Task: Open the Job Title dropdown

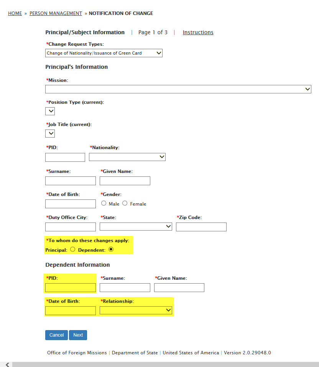Action: coord(50,133)
